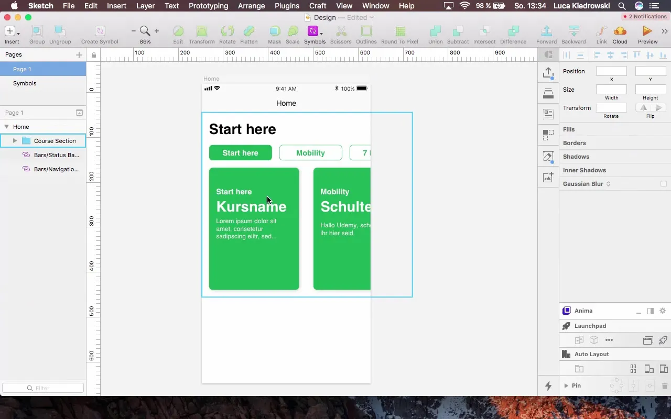Open Launchpad three-dots more options
Image resolution: width=671 pixels, height=419 pixels.
tap(609, 340)
